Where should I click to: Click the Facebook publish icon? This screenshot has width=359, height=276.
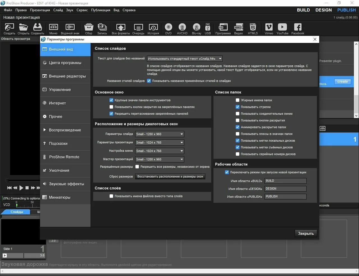point(298,29)
